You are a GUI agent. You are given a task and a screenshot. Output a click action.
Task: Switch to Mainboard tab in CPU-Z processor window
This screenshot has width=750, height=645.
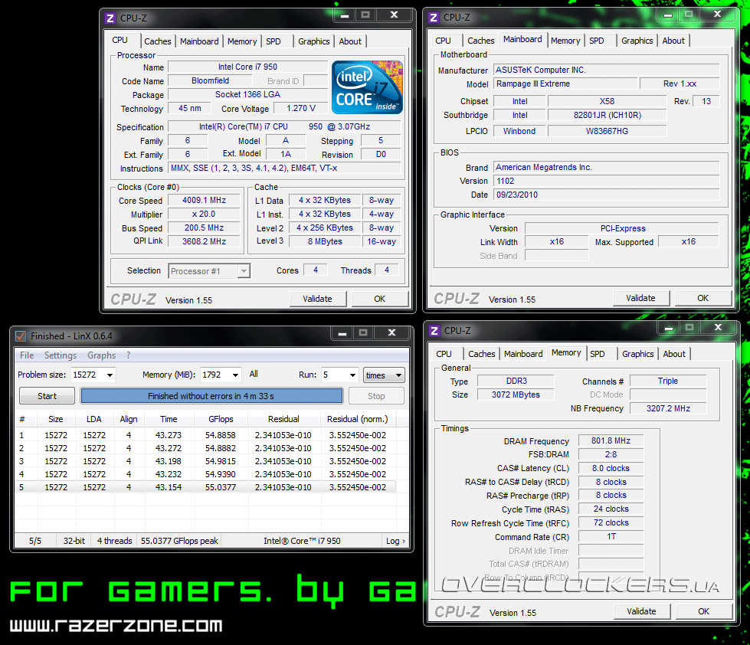coord(199,41)
